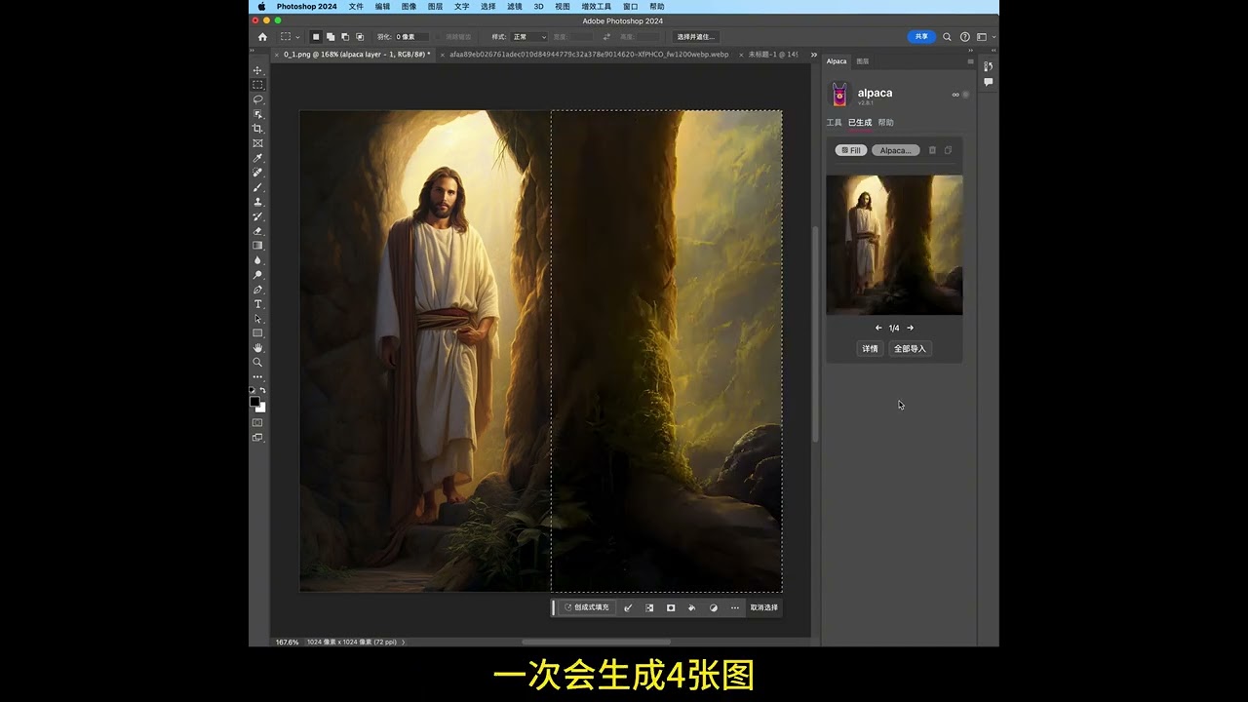Select the Rectangle shape tool
Image resolution: width=1248 pixels, height=702 pixels.
point(257,333)
